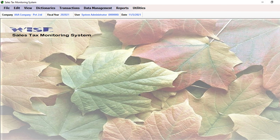280x140 pixels.
Task: Open the File menu
Action: [7, 8]
